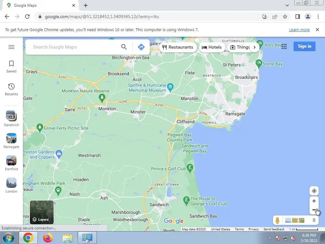Open the Terms link in footer
The width and height of the screenshot is (325, 244).
pyautogui.click(x=239, y=229)
